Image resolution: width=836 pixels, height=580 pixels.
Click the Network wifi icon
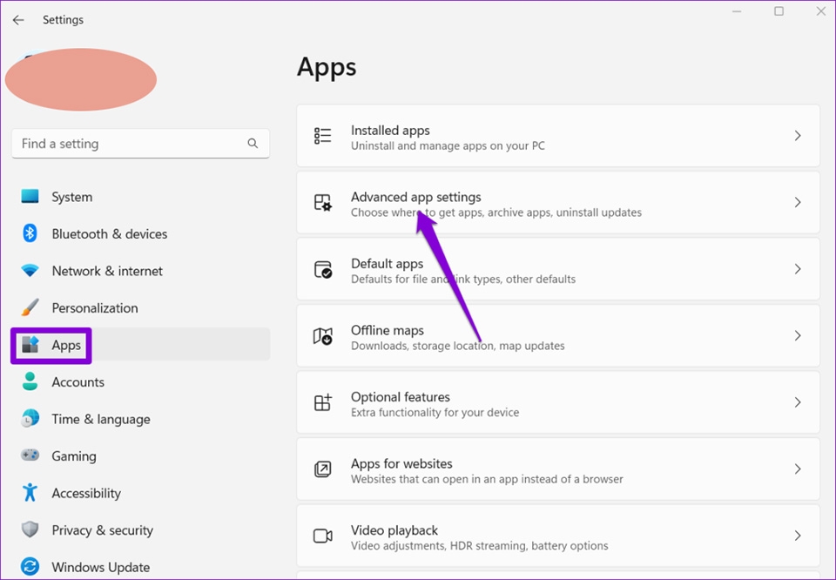(30, 271)
